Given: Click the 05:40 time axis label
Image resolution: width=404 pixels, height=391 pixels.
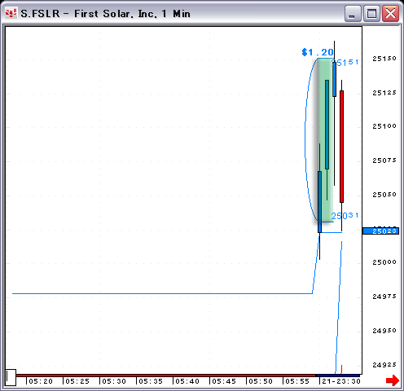Looking at the screenshot, I should pyautogui.click(x=187, y=381).
